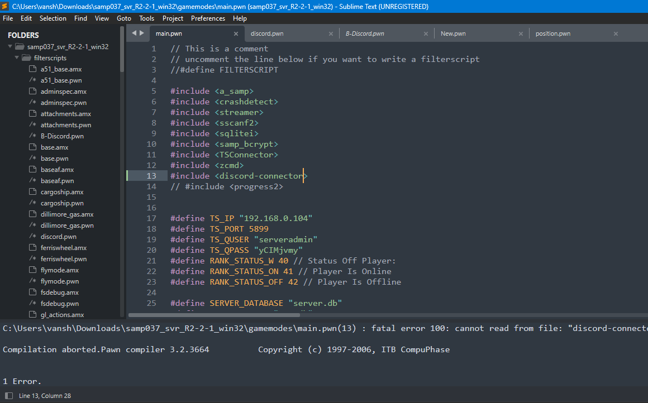Collapse the filterscripts folder

(x=17, y=58)
